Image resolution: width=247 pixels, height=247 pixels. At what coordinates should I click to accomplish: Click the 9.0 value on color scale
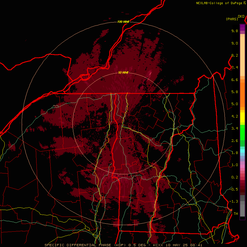(235, 43)
